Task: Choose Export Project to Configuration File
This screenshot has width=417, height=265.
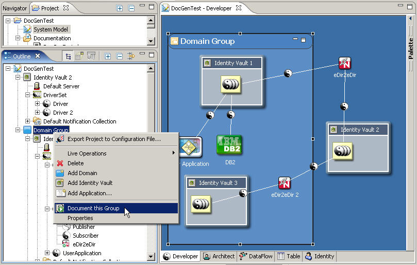Action: 116,139
